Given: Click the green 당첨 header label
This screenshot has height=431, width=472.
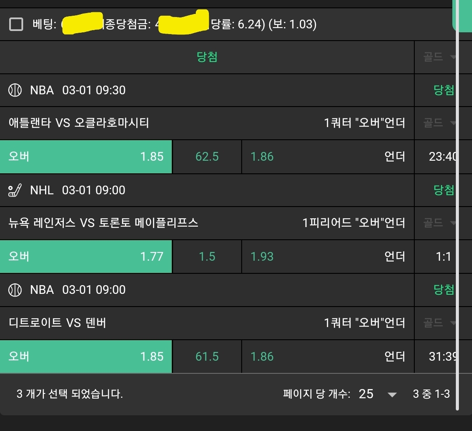Looking at the screenshot, I should pos(207,57).
